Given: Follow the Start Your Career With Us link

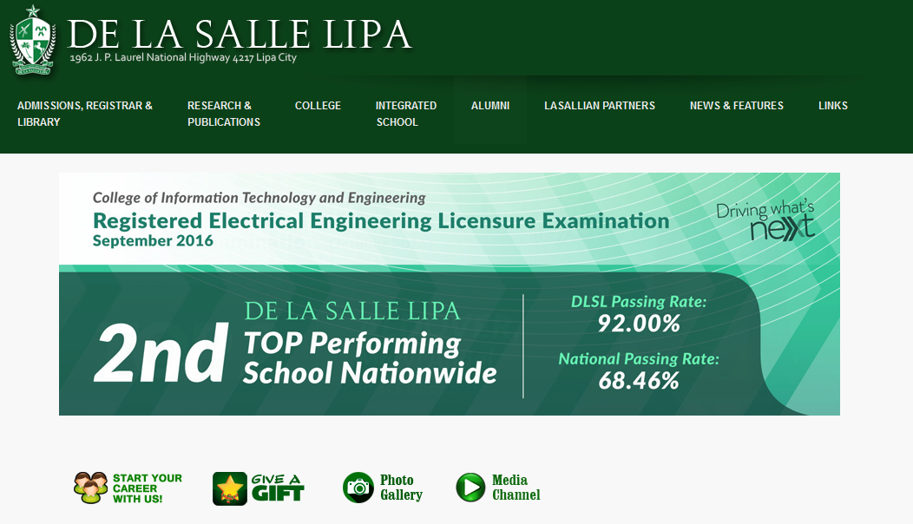Looking at the screenshot, I should [x=147, y=488].
